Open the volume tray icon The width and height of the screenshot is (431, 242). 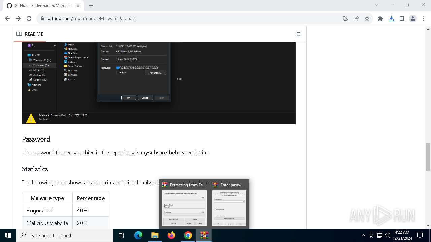click(x=388, y=235)
